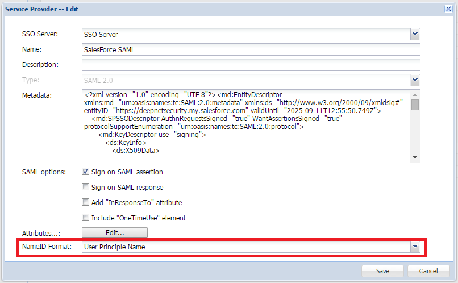
Task: Click the empty Description text field
Action: coord(250,65)
